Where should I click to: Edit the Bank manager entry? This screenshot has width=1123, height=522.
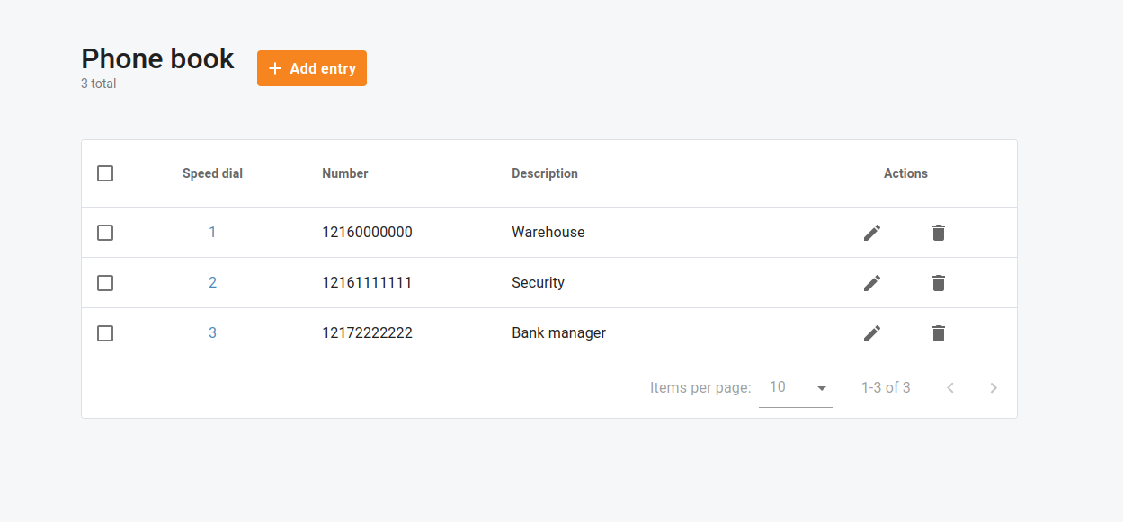[x=871, y=333]
